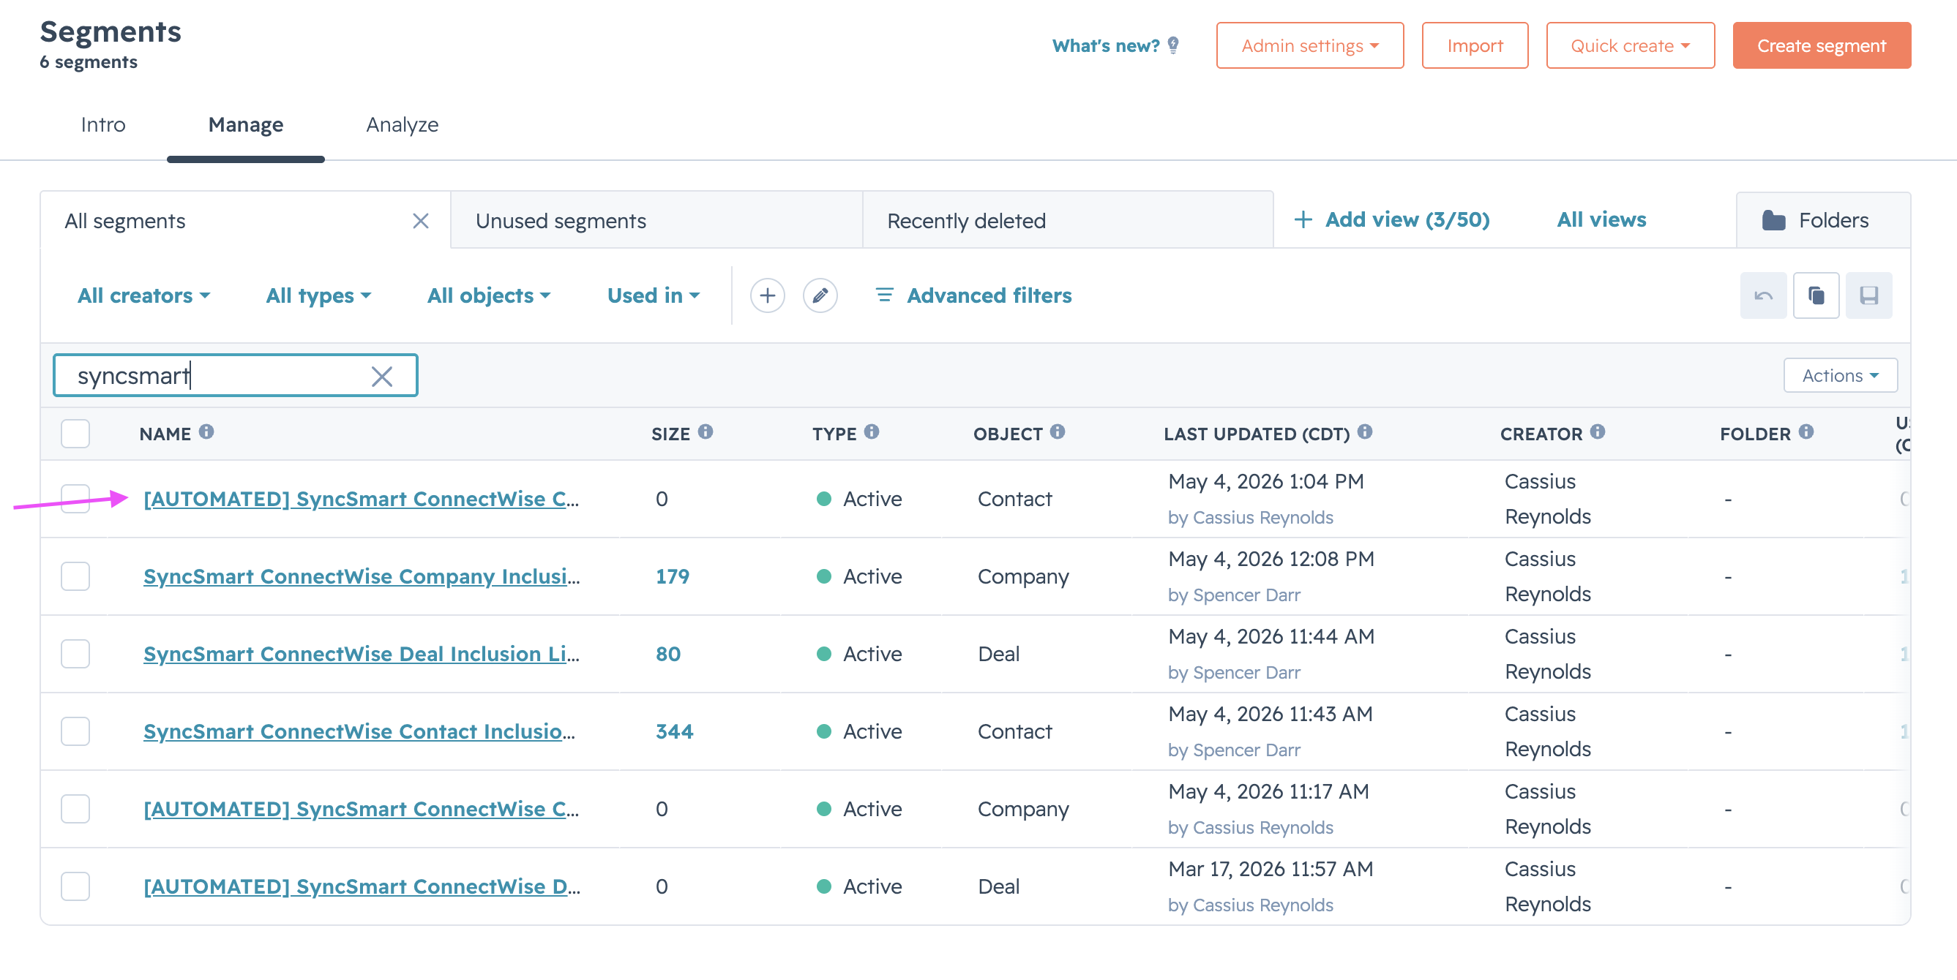Viewport: 1957px width, 980px height.
Task: Switch to the Manage tab
Action: tap(245, 124)
